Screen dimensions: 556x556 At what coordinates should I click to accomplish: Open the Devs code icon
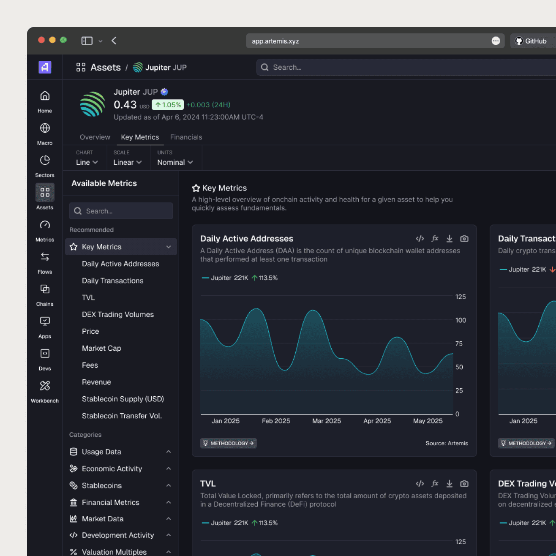[45, 353]
